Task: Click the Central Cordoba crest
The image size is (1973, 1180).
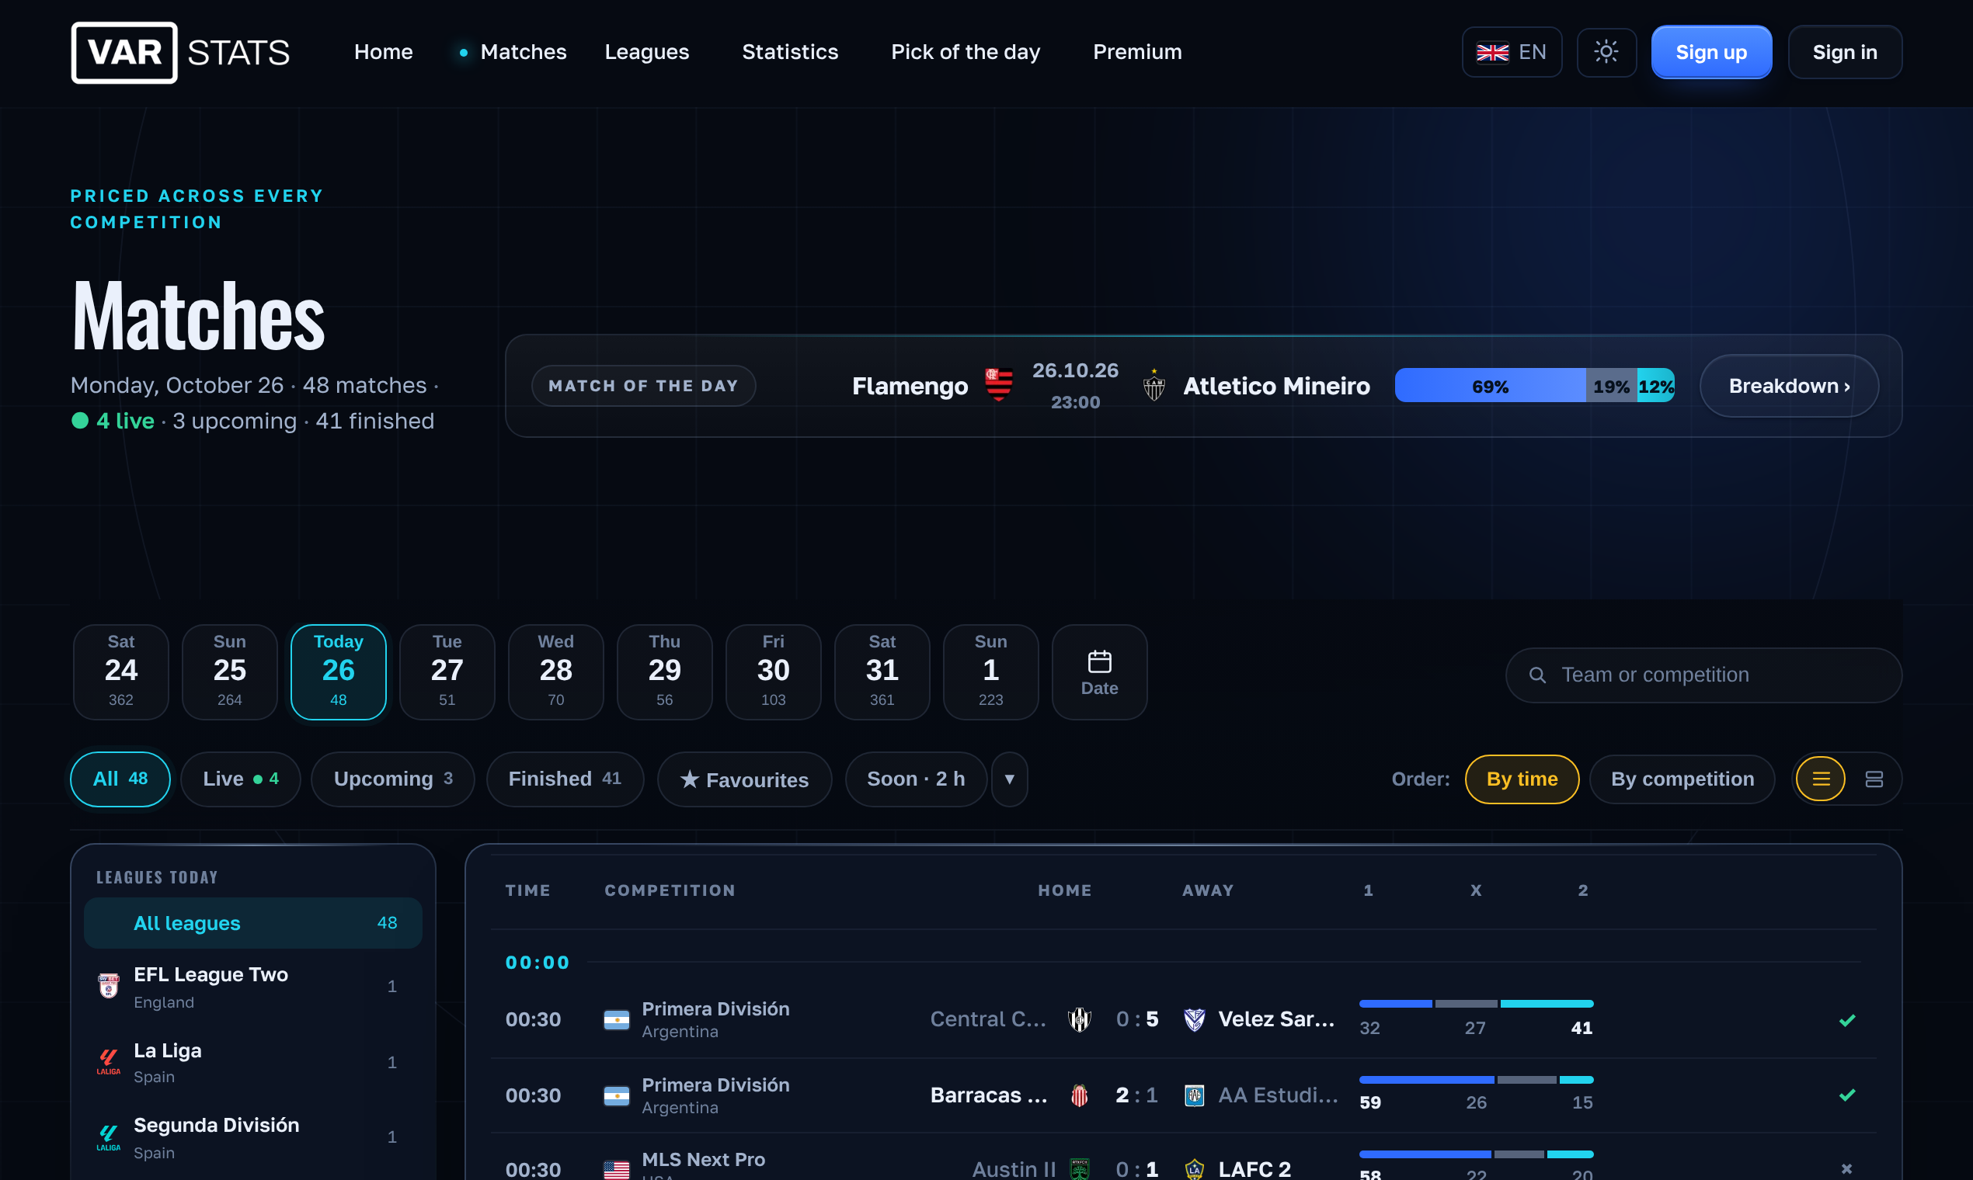Action: (1079, 1019)
